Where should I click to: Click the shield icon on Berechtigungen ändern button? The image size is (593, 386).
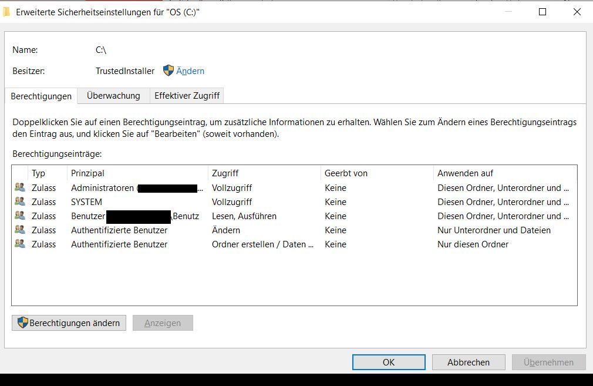23,323
